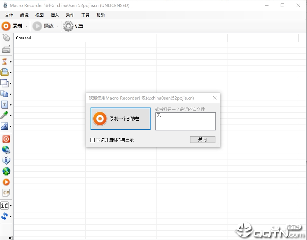Viewport: 307px width, 240px height.
Task: Click the red power shutdown icon
Action: click(x=6, y=139)
